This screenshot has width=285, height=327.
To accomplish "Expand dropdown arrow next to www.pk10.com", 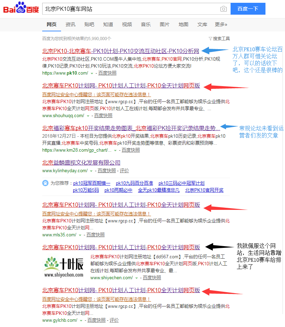I will [92, 74].
